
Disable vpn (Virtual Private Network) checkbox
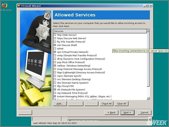(55, 52)
